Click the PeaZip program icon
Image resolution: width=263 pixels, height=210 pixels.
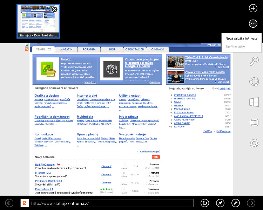click(x=48, y=69)
